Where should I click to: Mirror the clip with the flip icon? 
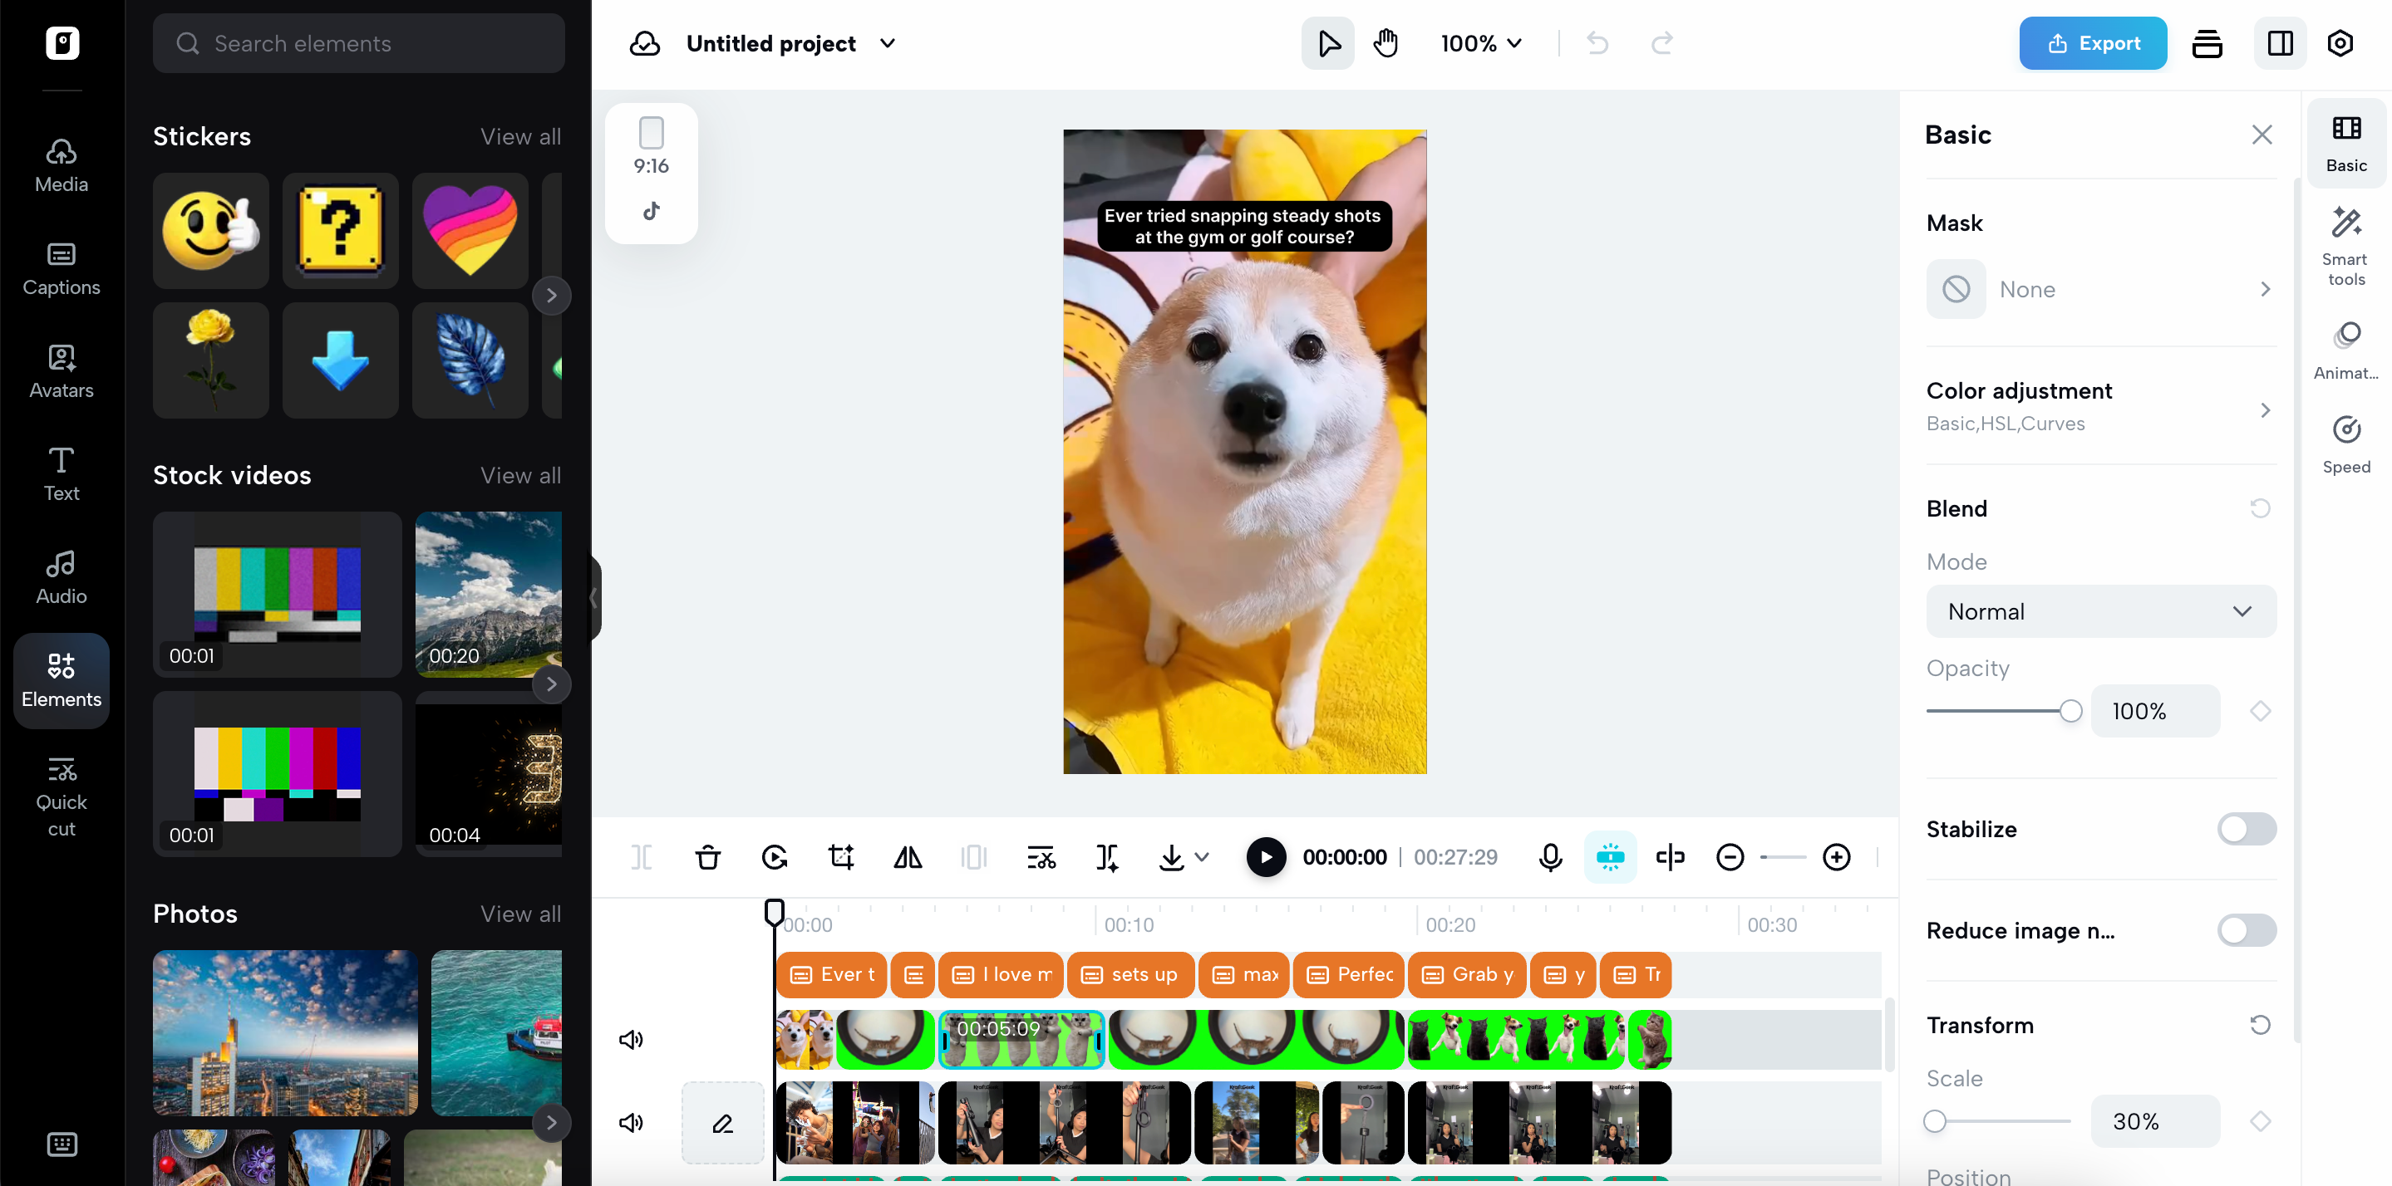pos(908,856)
